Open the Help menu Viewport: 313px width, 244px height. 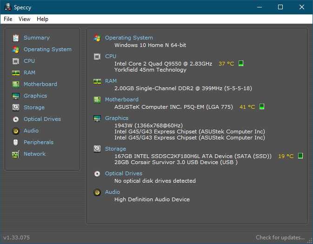(42, 19)
